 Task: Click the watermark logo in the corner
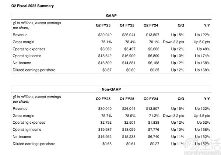point(203,146)
